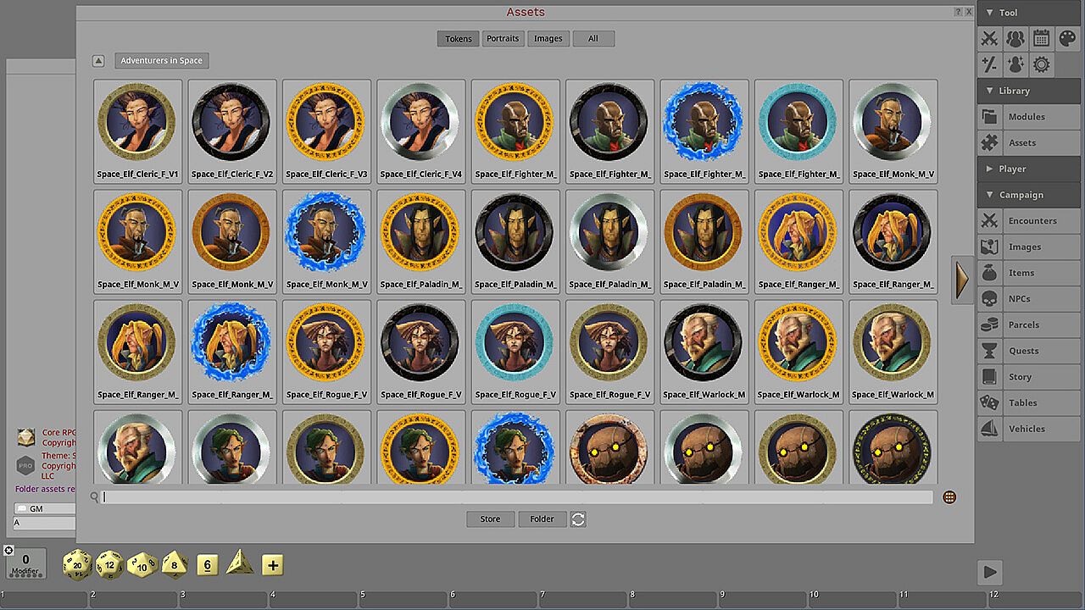The width and height of the screenshot is (1085, 610).
Task: Click hotkey slot 1 in bottom bar
Action: (x=44, y=600)
